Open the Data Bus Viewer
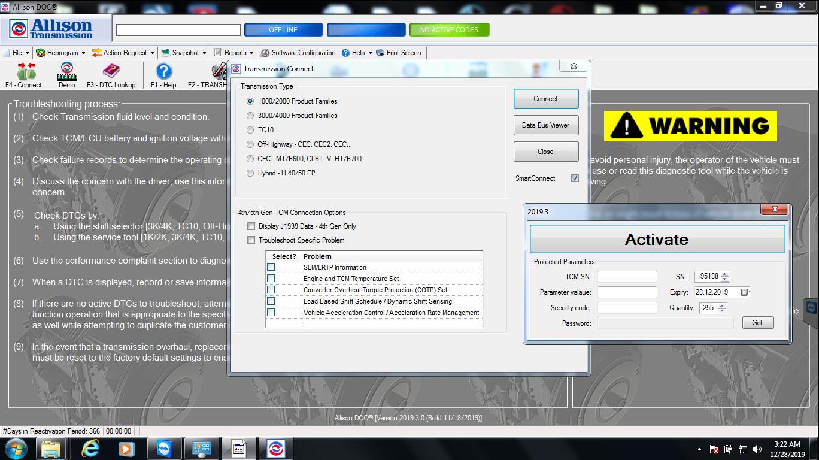The height and width of the screenshot is (460, 819). (545, 125)
